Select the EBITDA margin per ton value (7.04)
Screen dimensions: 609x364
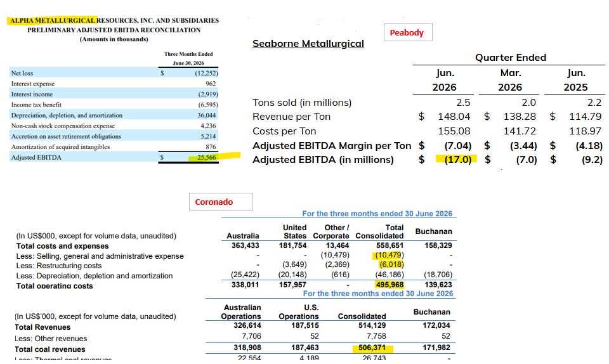coord(458,145)
